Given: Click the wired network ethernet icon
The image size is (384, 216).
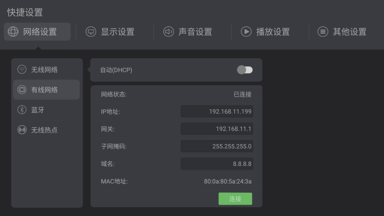Looking at the screenshot, I should tap(22, 90).
